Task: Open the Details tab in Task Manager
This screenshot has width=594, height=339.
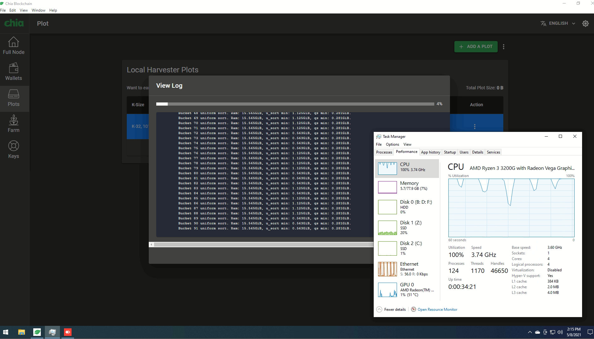Action: tap(478, 152)
